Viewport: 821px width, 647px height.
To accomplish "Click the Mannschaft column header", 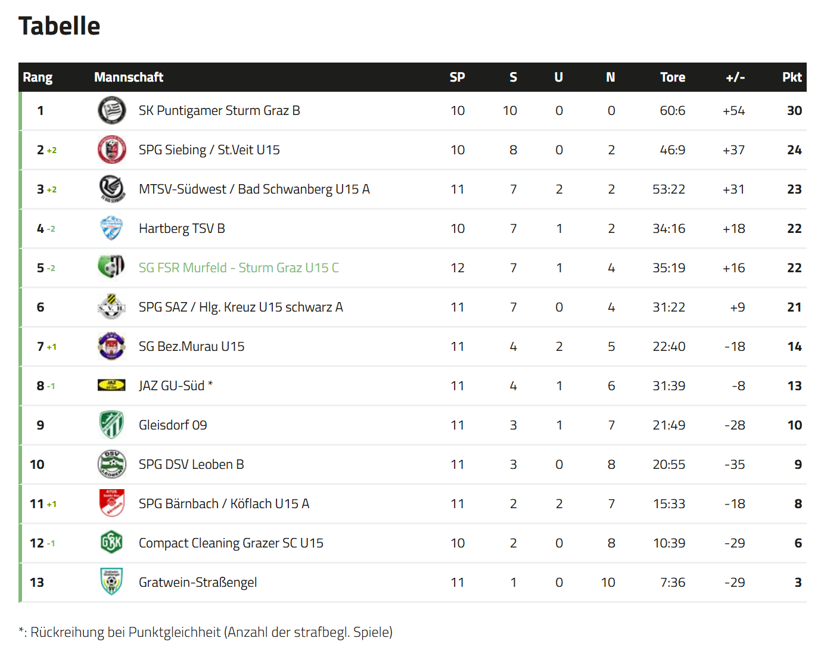I will (x=129, y=77).
